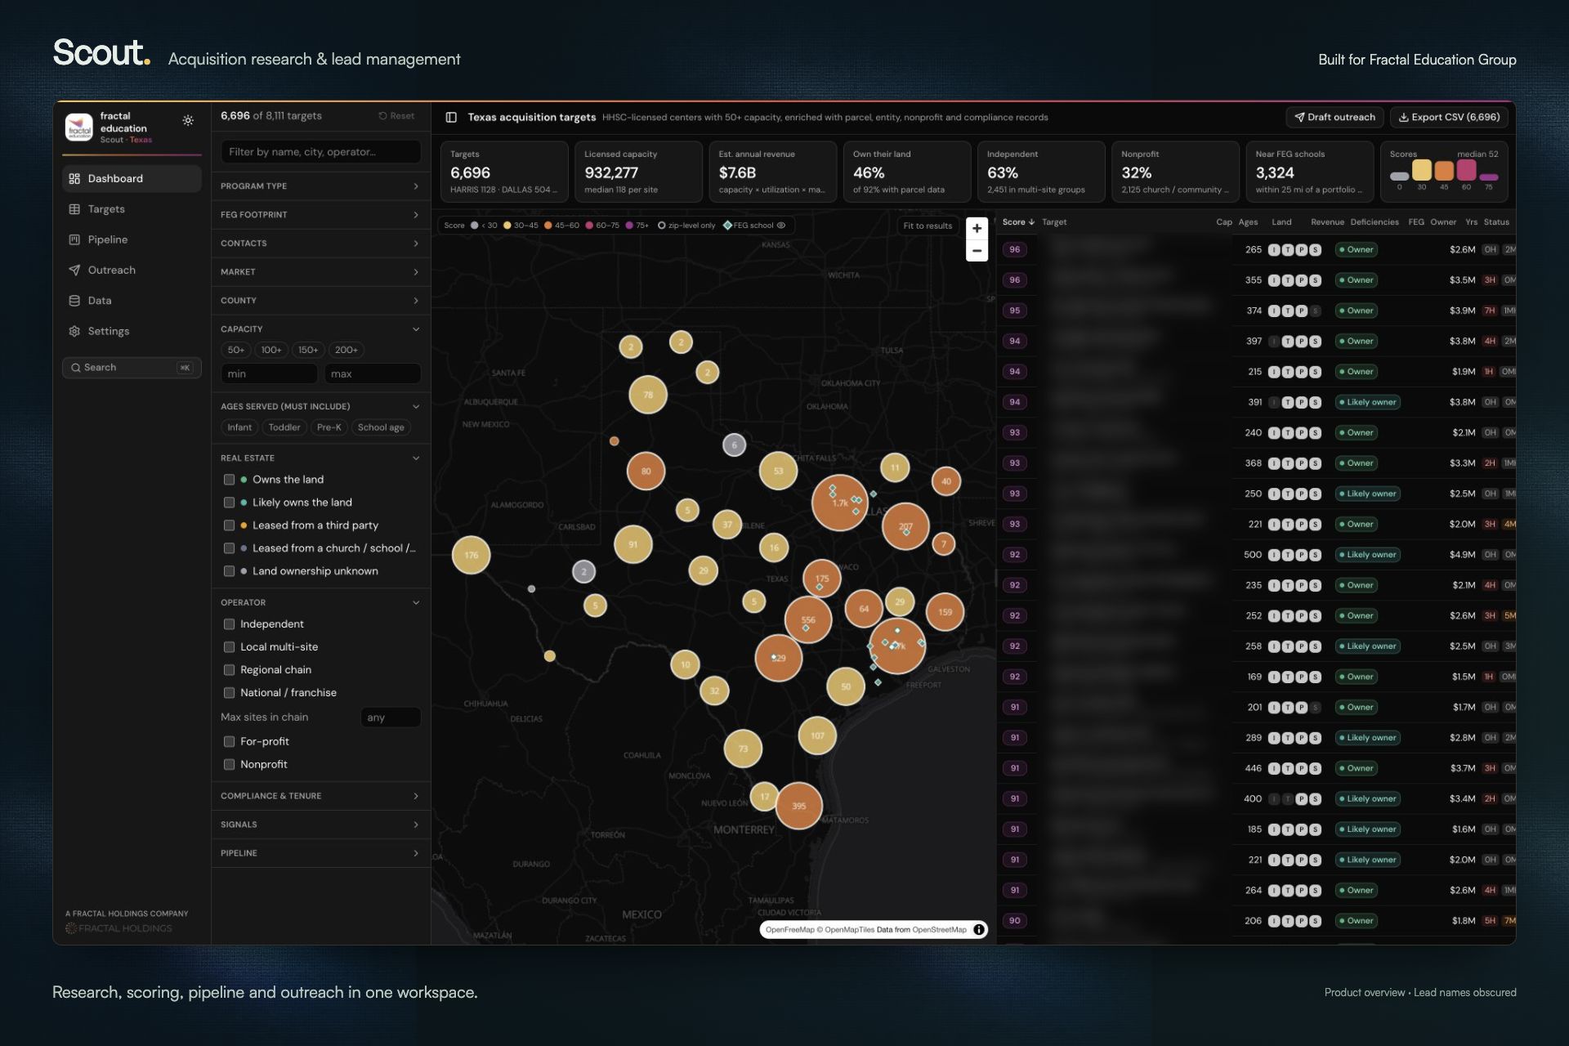Click Fit to results on map
This screenshot has width=1569, height=1046.
click(928, 226)
